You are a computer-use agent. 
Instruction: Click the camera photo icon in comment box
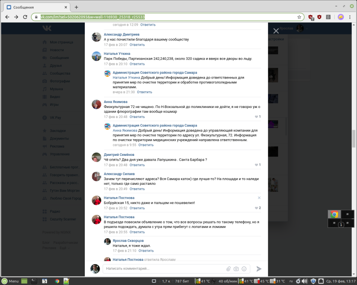click(x=236, y=269)
